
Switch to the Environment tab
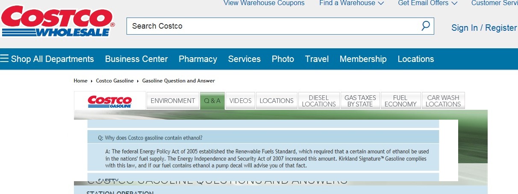coord(173,101)
